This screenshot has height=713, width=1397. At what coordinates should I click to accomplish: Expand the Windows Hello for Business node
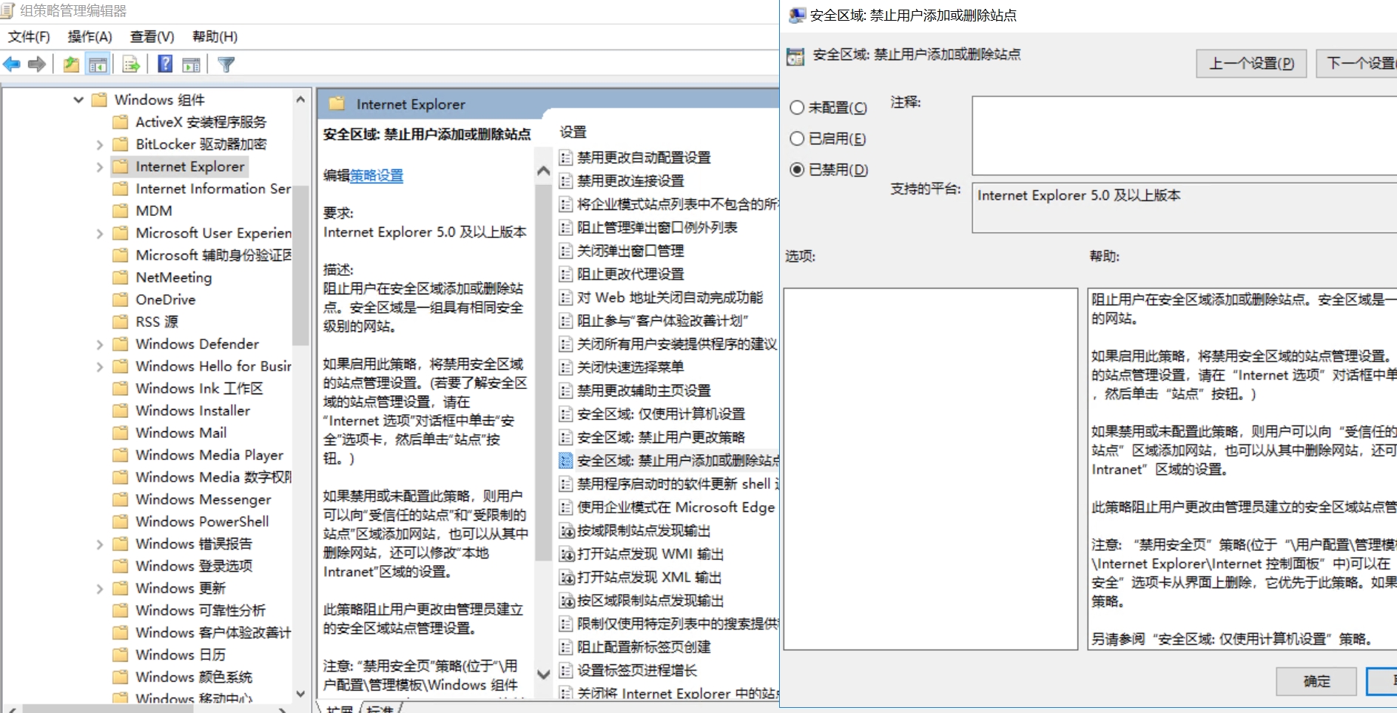[x=100, y=367]
